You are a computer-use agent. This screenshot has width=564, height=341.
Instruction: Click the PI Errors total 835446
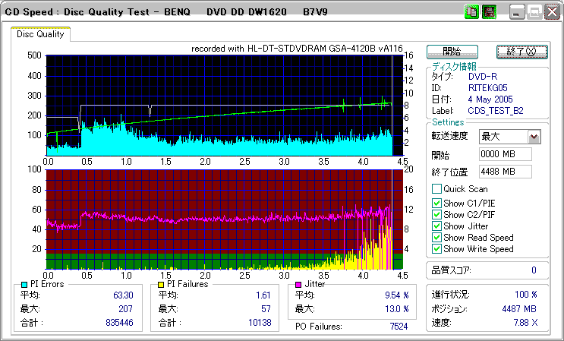click(119, 323)
